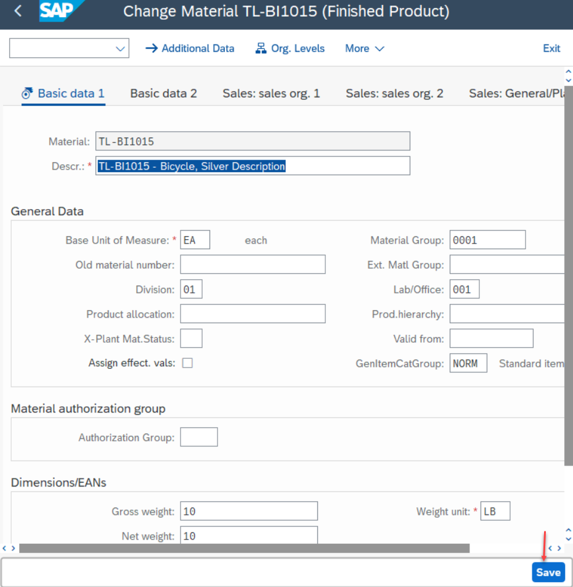Viewport: 573px width, 587px height.
Task: Click the Net weight field
Action: pyautogui.click(x=249, y=535)
